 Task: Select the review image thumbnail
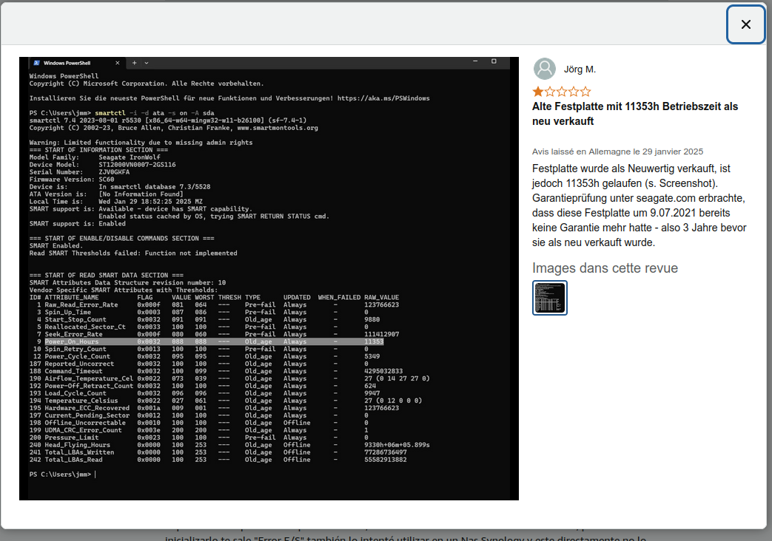click(x=549, y=298)
